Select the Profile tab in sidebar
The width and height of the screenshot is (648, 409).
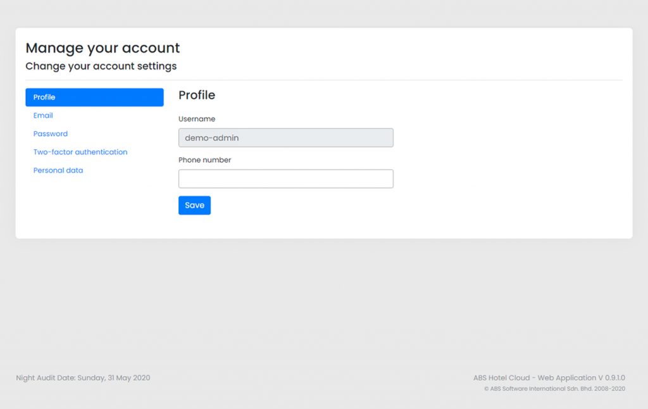(x=94, y=97)
